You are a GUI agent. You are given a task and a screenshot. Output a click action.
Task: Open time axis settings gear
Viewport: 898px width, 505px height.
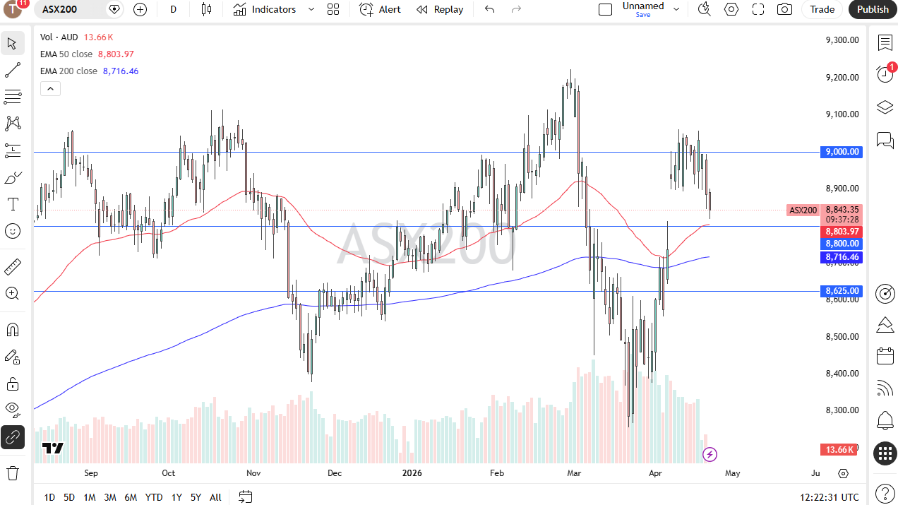click(844, 473)
